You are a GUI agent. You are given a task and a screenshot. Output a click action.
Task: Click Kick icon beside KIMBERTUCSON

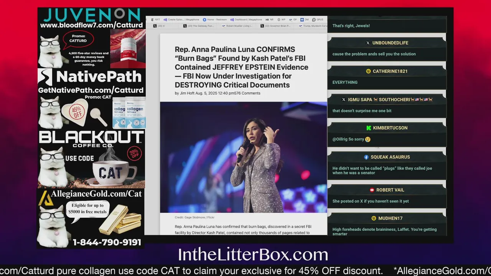(369, 128)
